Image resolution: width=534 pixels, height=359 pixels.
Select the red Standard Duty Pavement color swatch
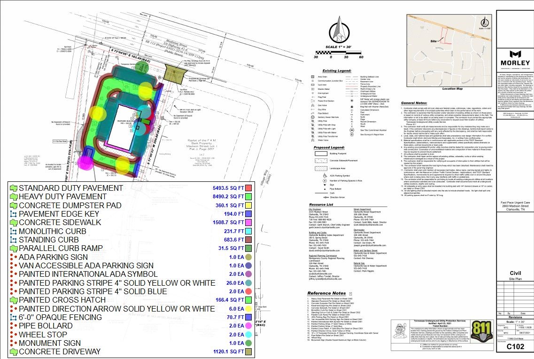click(248, 188)
